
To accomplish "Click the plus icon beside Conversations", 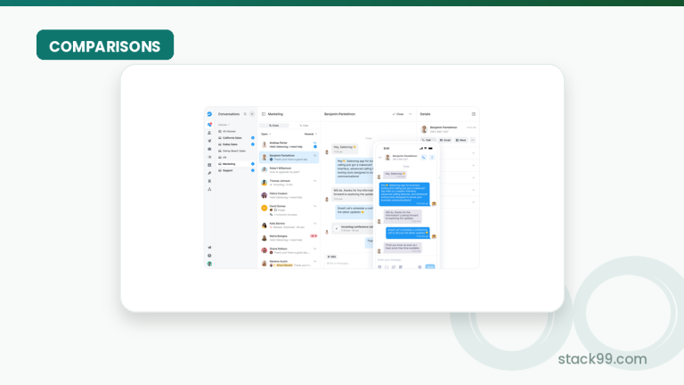I will [x=252, y=114].
